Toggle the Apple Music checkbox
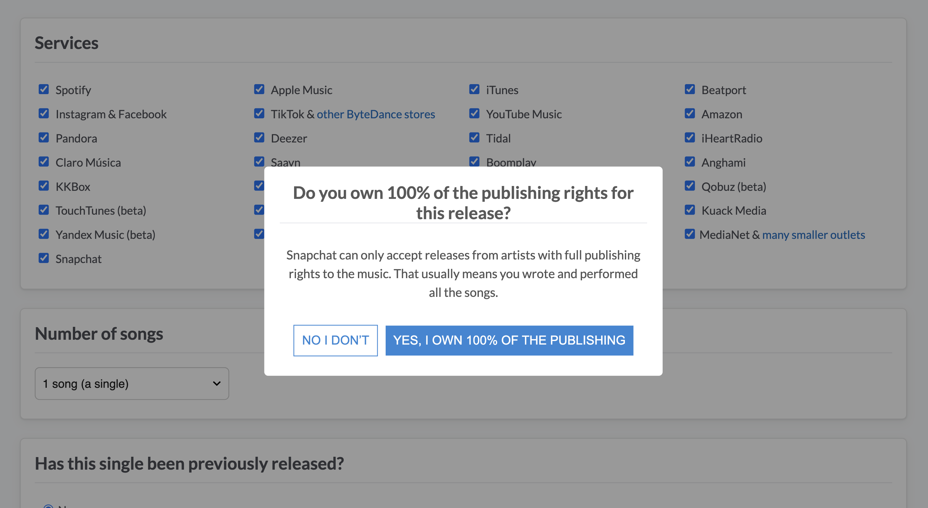Screen dimensions: 928x508 pos(259,89)
